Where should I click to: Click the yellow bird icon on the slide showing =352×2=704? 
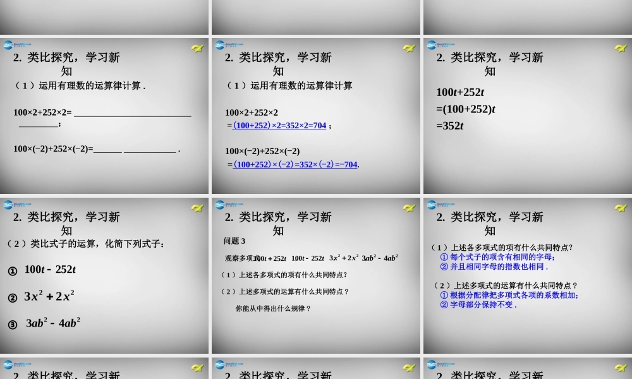pos(409,49)
